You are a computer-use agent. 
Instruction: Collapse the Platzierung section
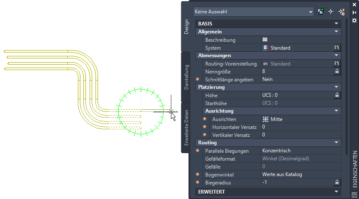point(336,87)
